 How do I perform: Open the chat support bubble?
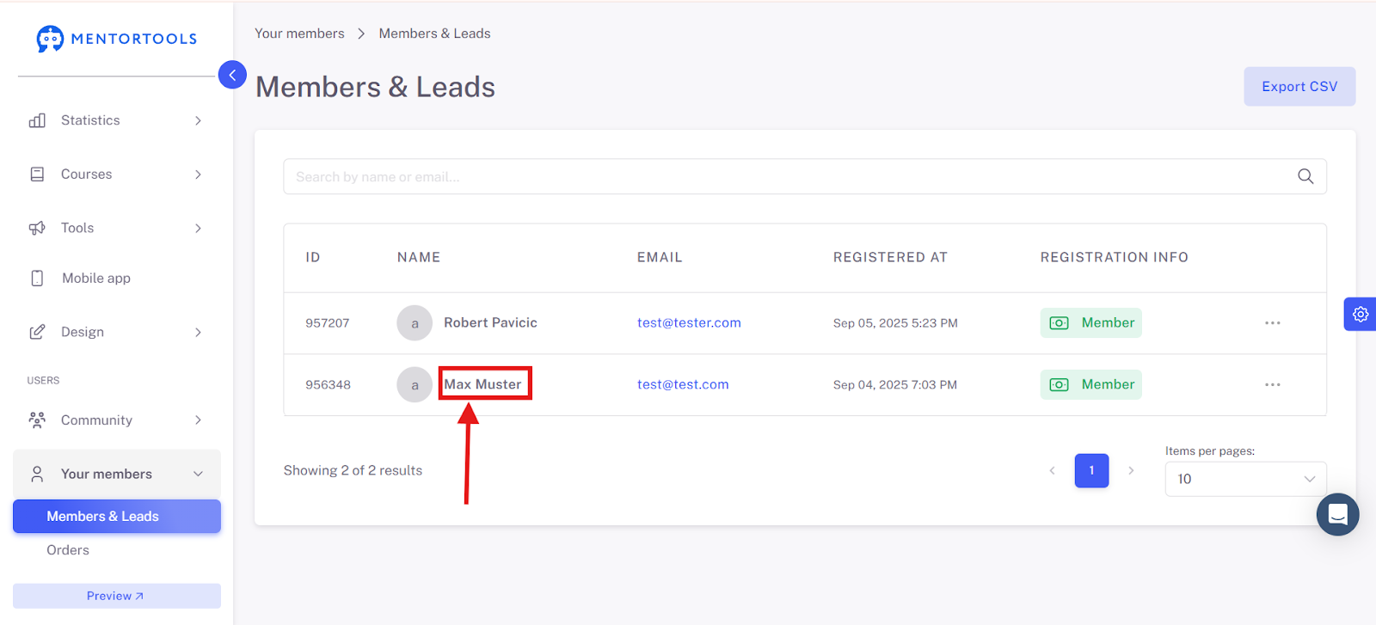1338,514
